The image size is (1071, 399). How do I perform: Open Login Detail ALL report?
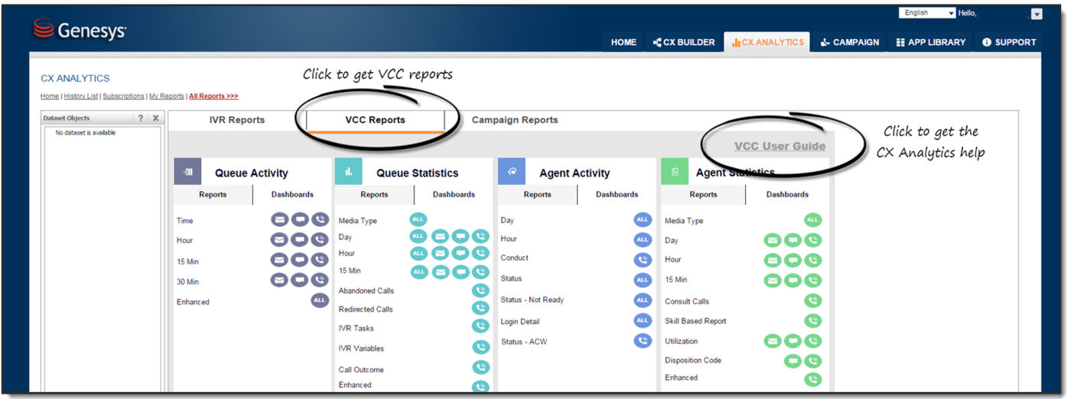click(x=643, y=320)
